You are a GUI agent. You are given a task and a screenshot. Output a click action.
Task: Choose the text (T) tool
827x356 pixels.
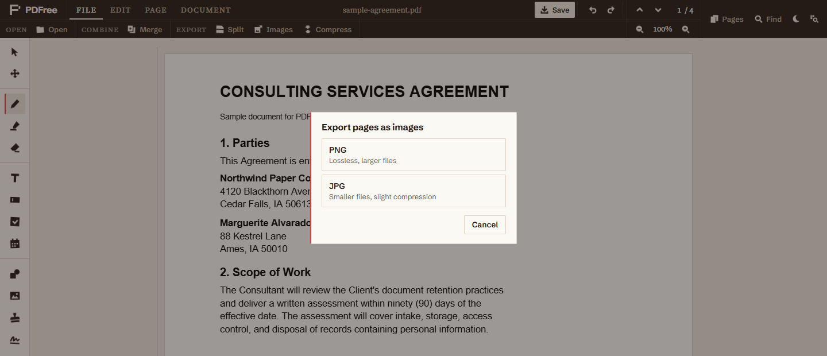[15, 178]
